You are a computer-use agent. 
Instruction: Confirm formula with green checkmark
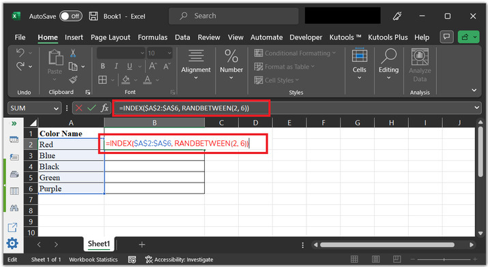(91, 108)
